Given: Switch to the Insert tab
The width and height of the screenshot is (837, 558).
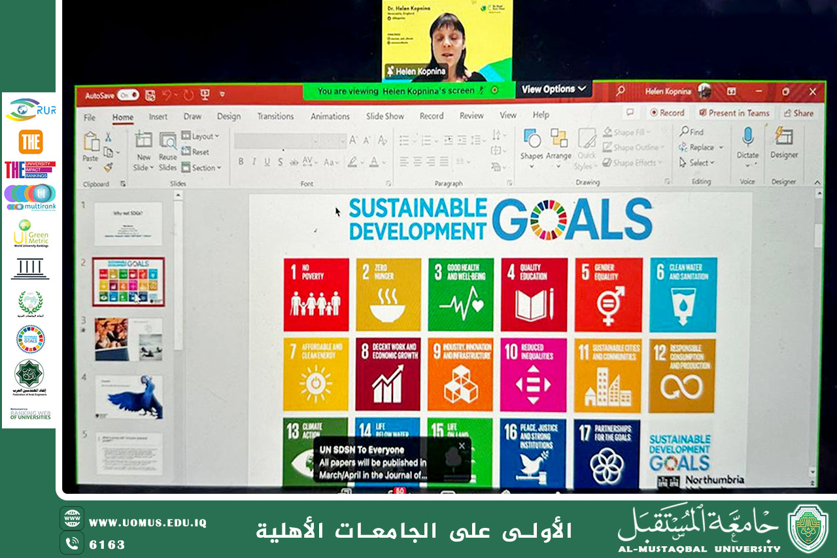Looking at the screenshot, I should click(158, 116).
